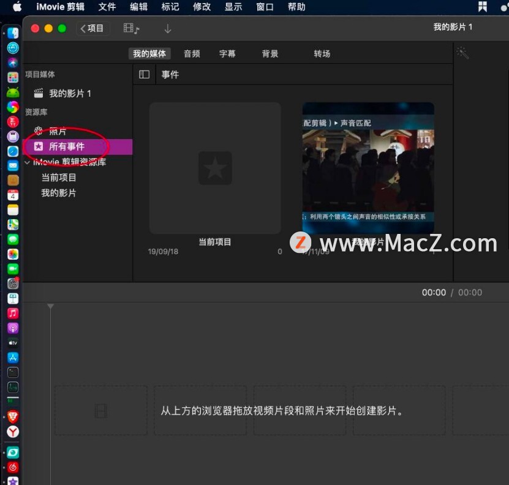Click the 19/09/18 event date
The height and width of the screenshot is (485, 509).
coord(163,251)
